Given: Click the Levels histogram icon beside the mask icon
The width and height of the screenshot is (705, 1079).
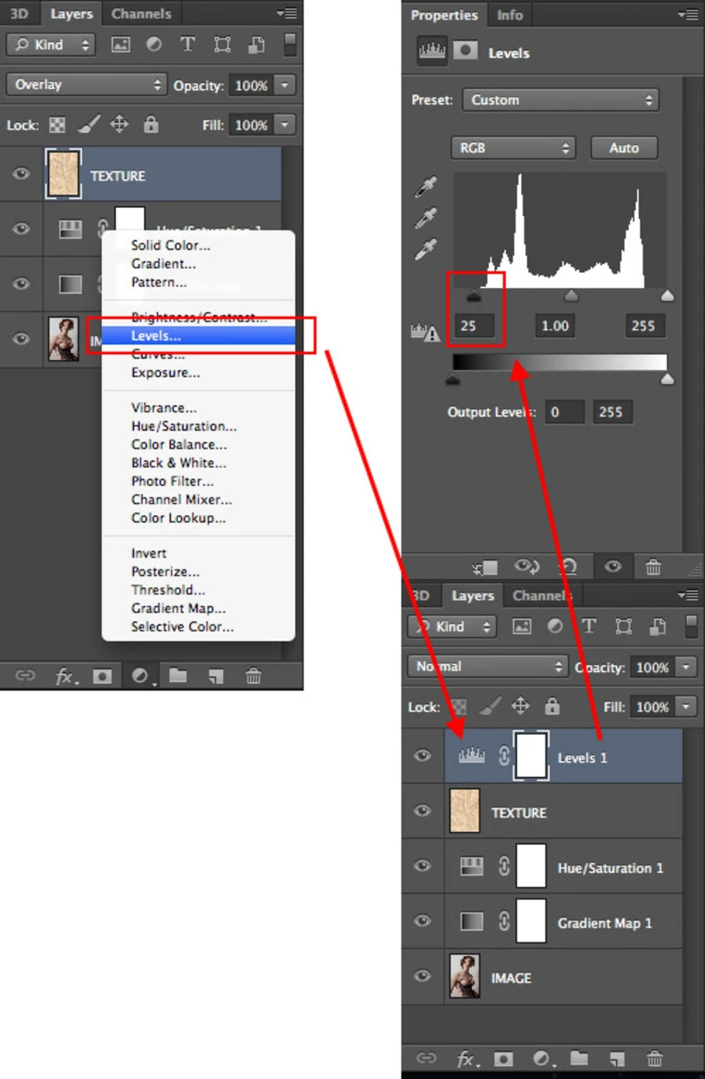Looking at the screenshot, I should (x=431, y=52).
